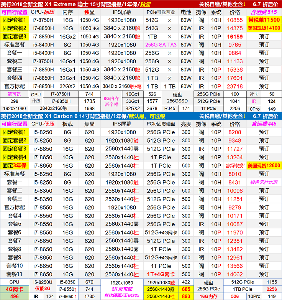Select the 固定3年保 row label

point(15,166)
